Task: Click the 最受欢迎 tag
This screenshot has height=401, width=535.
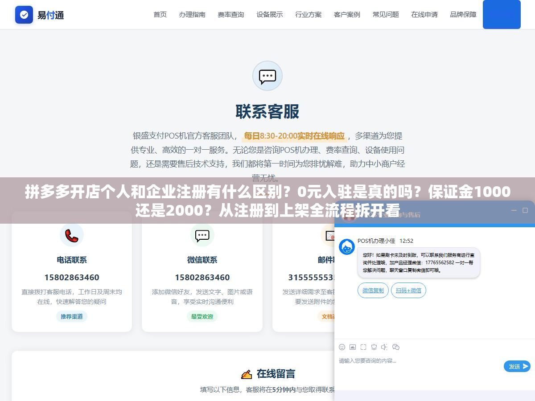Action: coord(202,317)
